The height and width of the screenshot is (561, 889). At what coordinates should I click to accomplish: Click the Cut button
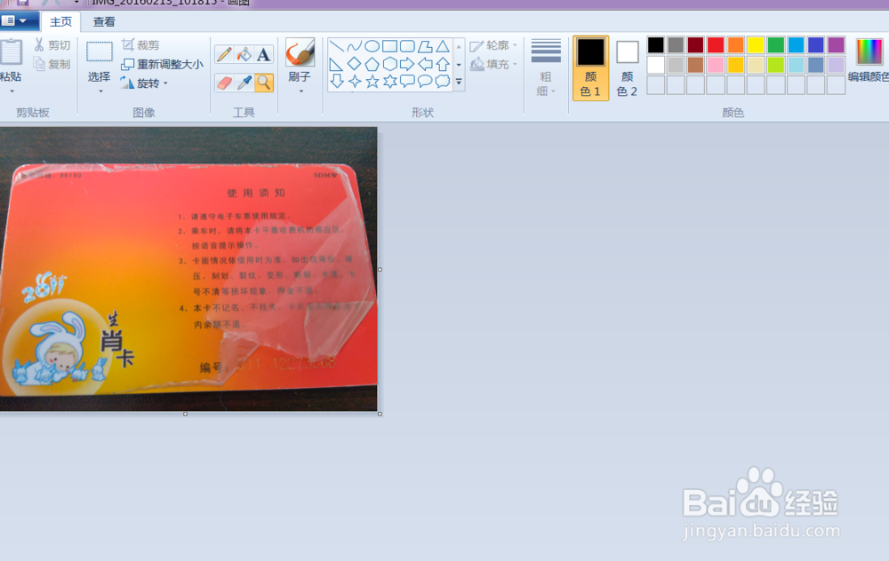point(52,44)
